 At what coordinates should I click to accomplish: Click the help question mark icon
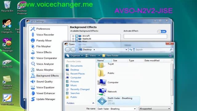coord(170,55)
